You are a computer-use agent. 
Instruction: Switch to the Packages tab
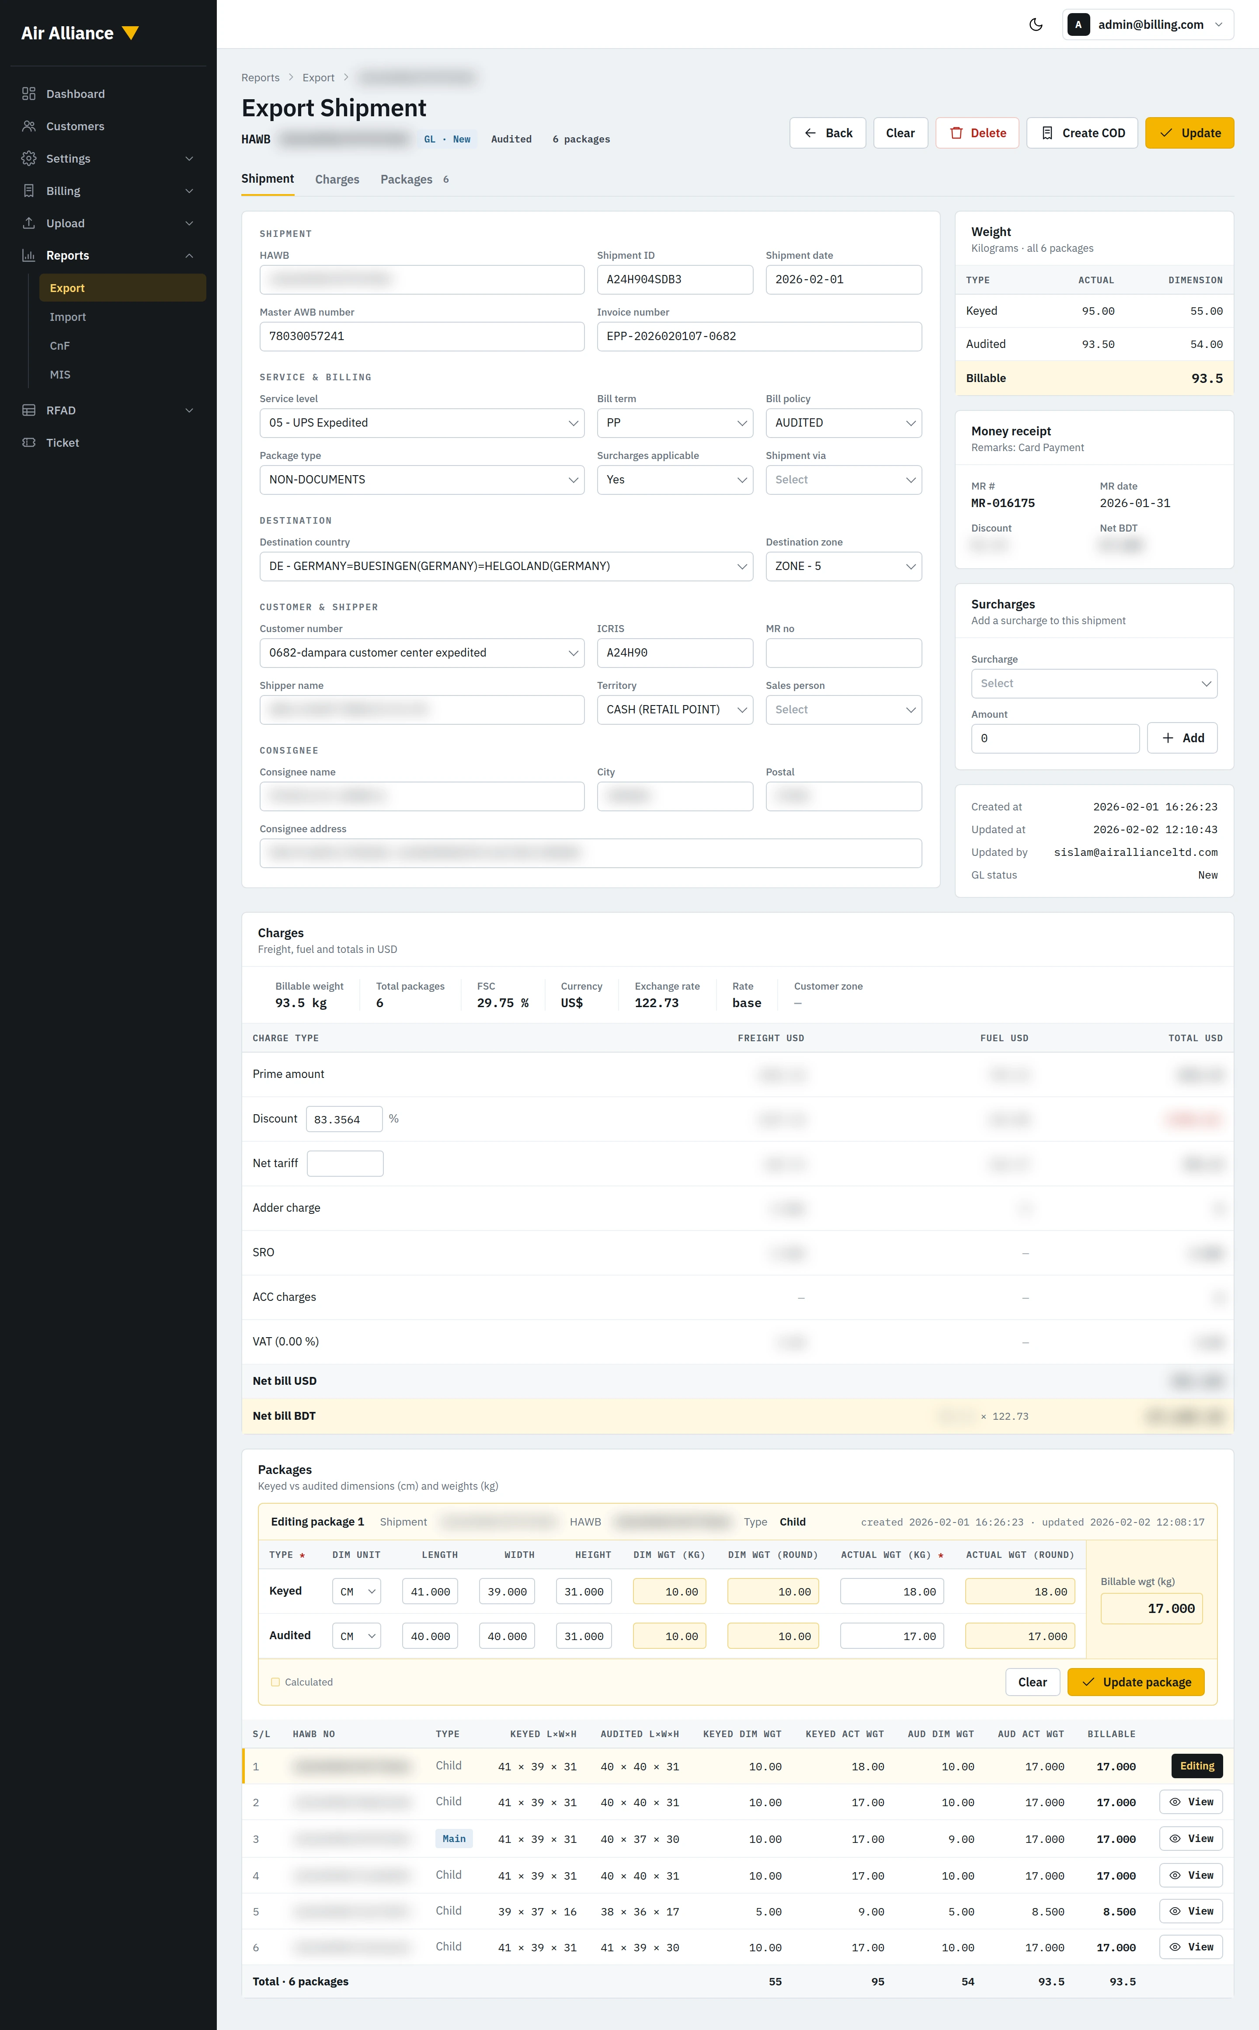tap(415, 179)
